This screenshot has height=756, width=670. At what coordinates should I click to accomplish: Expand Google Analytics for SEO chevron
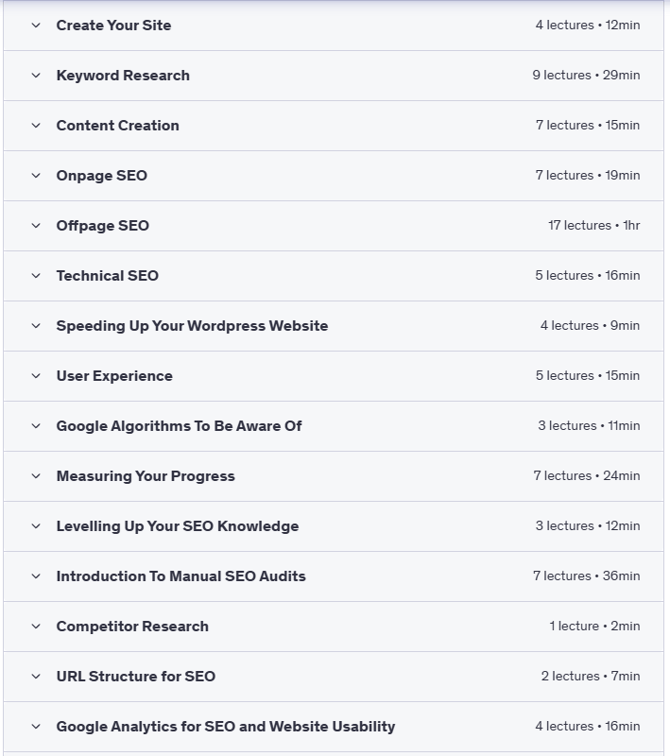click(x=36, y=727)
